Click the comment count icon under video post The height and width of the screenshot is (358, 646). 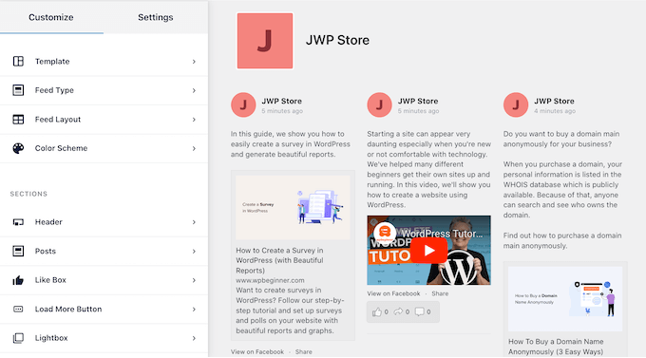419,311
